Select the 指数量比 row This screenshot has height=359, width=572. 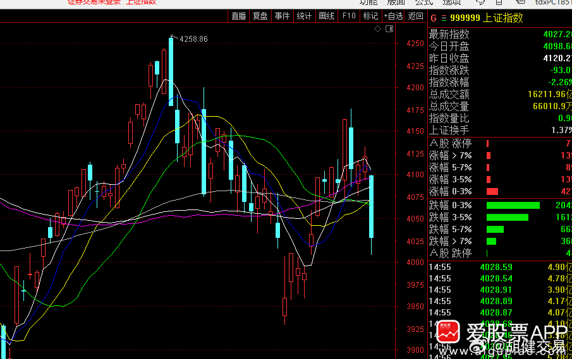[500, 119]
